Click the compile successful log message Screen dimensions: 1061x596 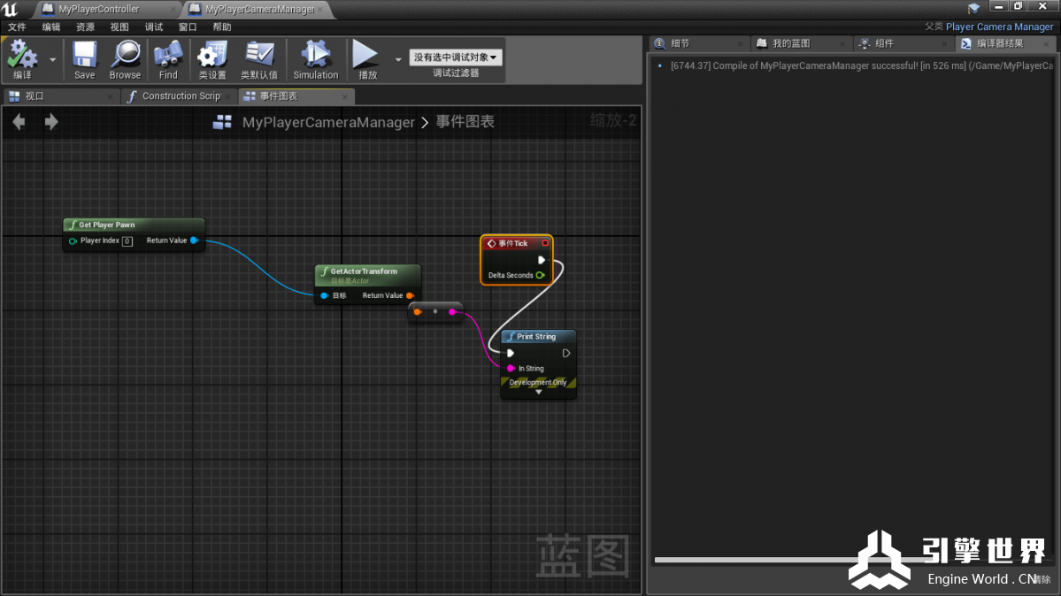(x=861, y=65)
